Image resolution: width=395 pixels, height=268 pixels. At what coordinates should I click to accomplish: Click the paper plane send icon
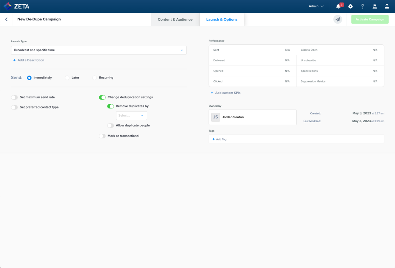tap(338, 19)
